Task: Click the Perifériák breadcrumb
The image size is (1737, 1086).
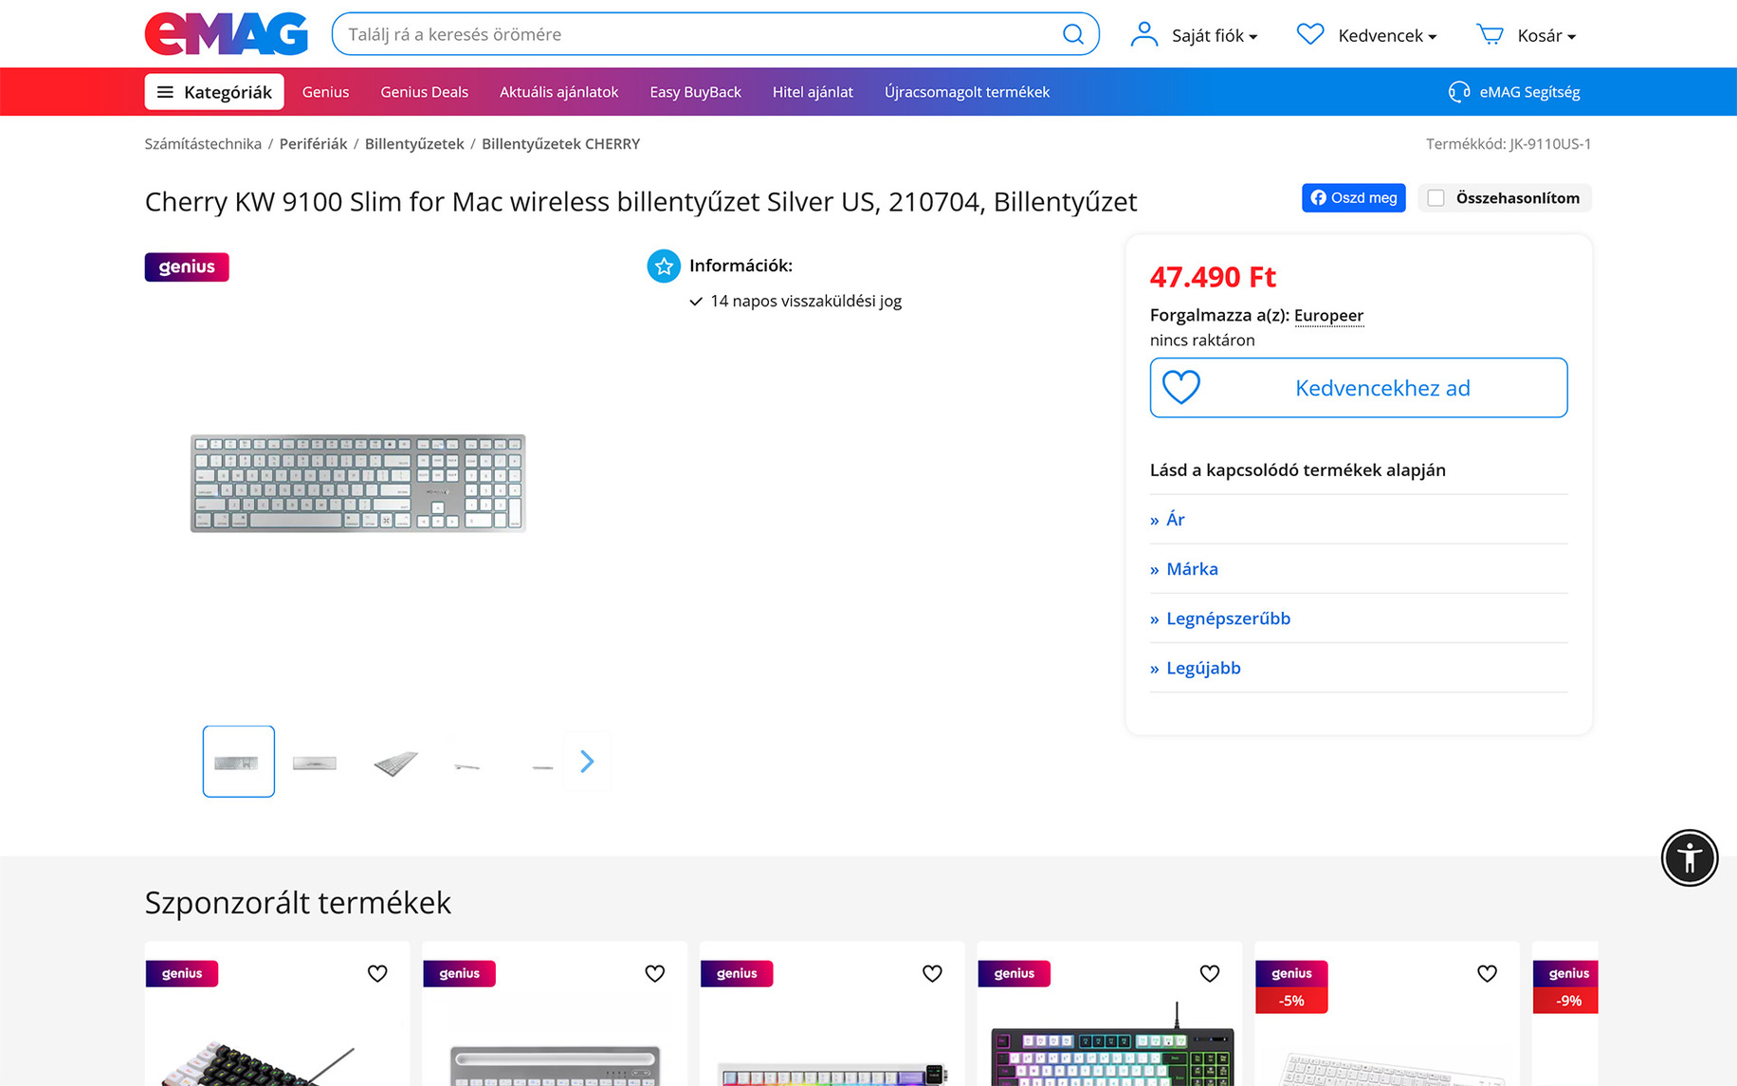Action: coord(313,144)
